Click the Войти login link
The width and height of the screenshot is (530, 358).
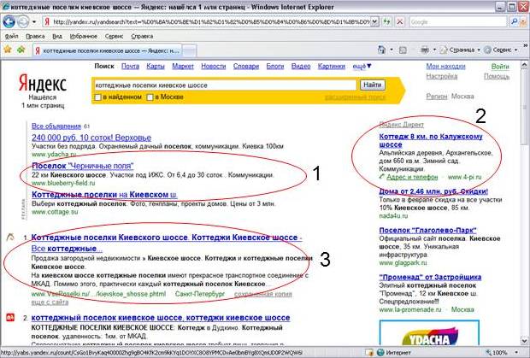click(x=500, y=67)
